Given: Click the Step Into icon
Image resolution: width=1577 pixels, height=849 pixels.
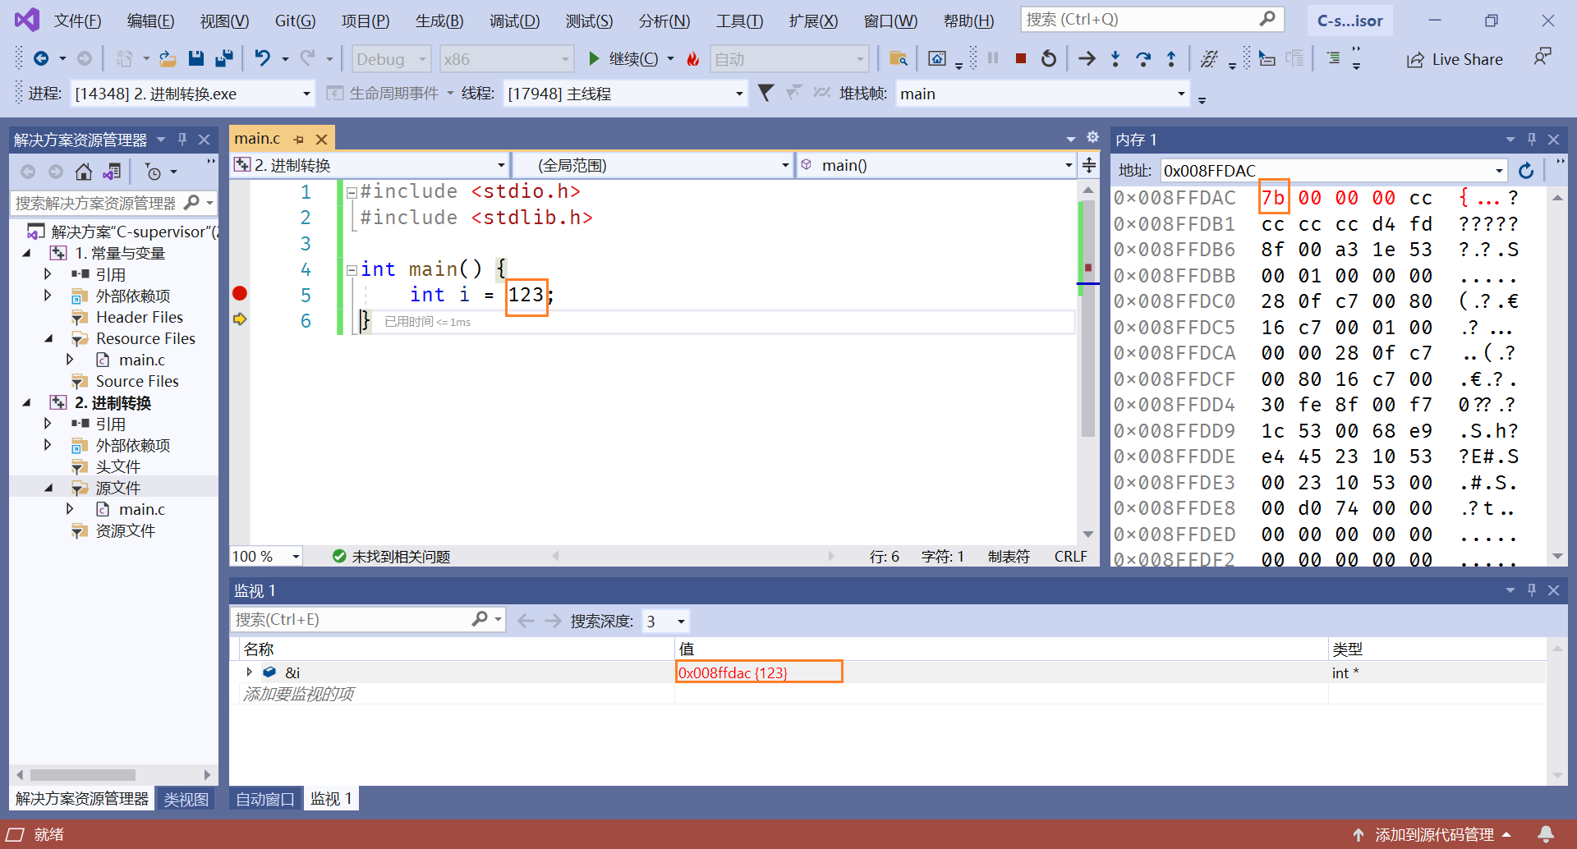Looking at the screenshot, I should (1115, 58).
